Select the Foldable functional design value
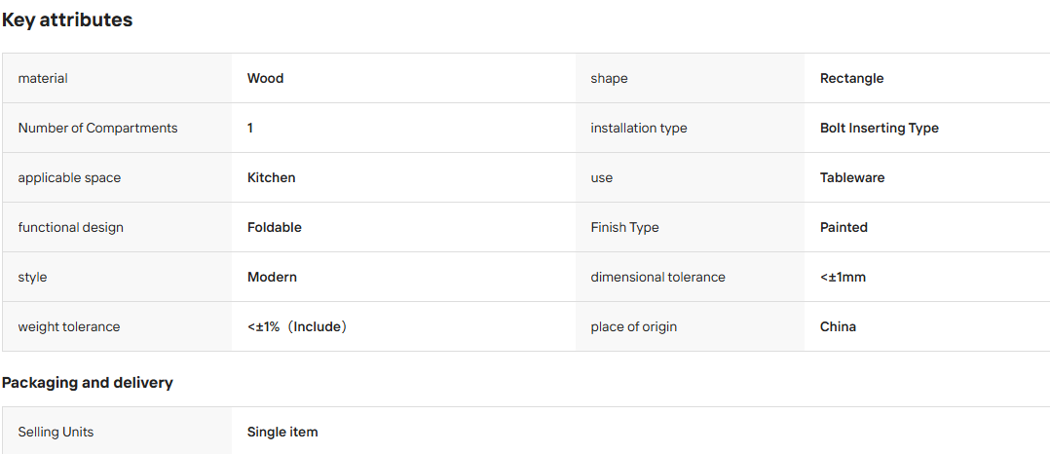Image resolution: width=1050 pixels, height=454 pixels. click(x=275, y=227)
